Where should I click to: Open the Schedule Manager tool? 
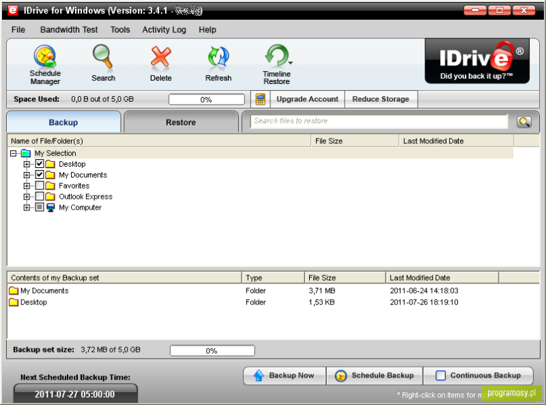coord(45,64)
